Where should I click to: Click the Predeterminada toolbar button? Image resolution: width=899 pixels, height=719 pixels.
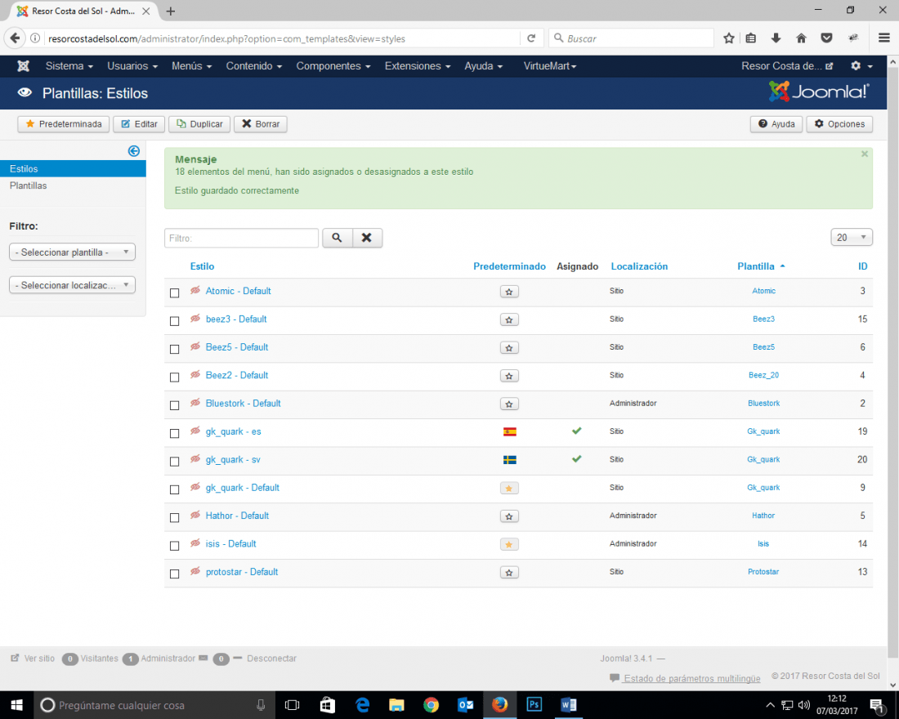[x=63, y=124]
